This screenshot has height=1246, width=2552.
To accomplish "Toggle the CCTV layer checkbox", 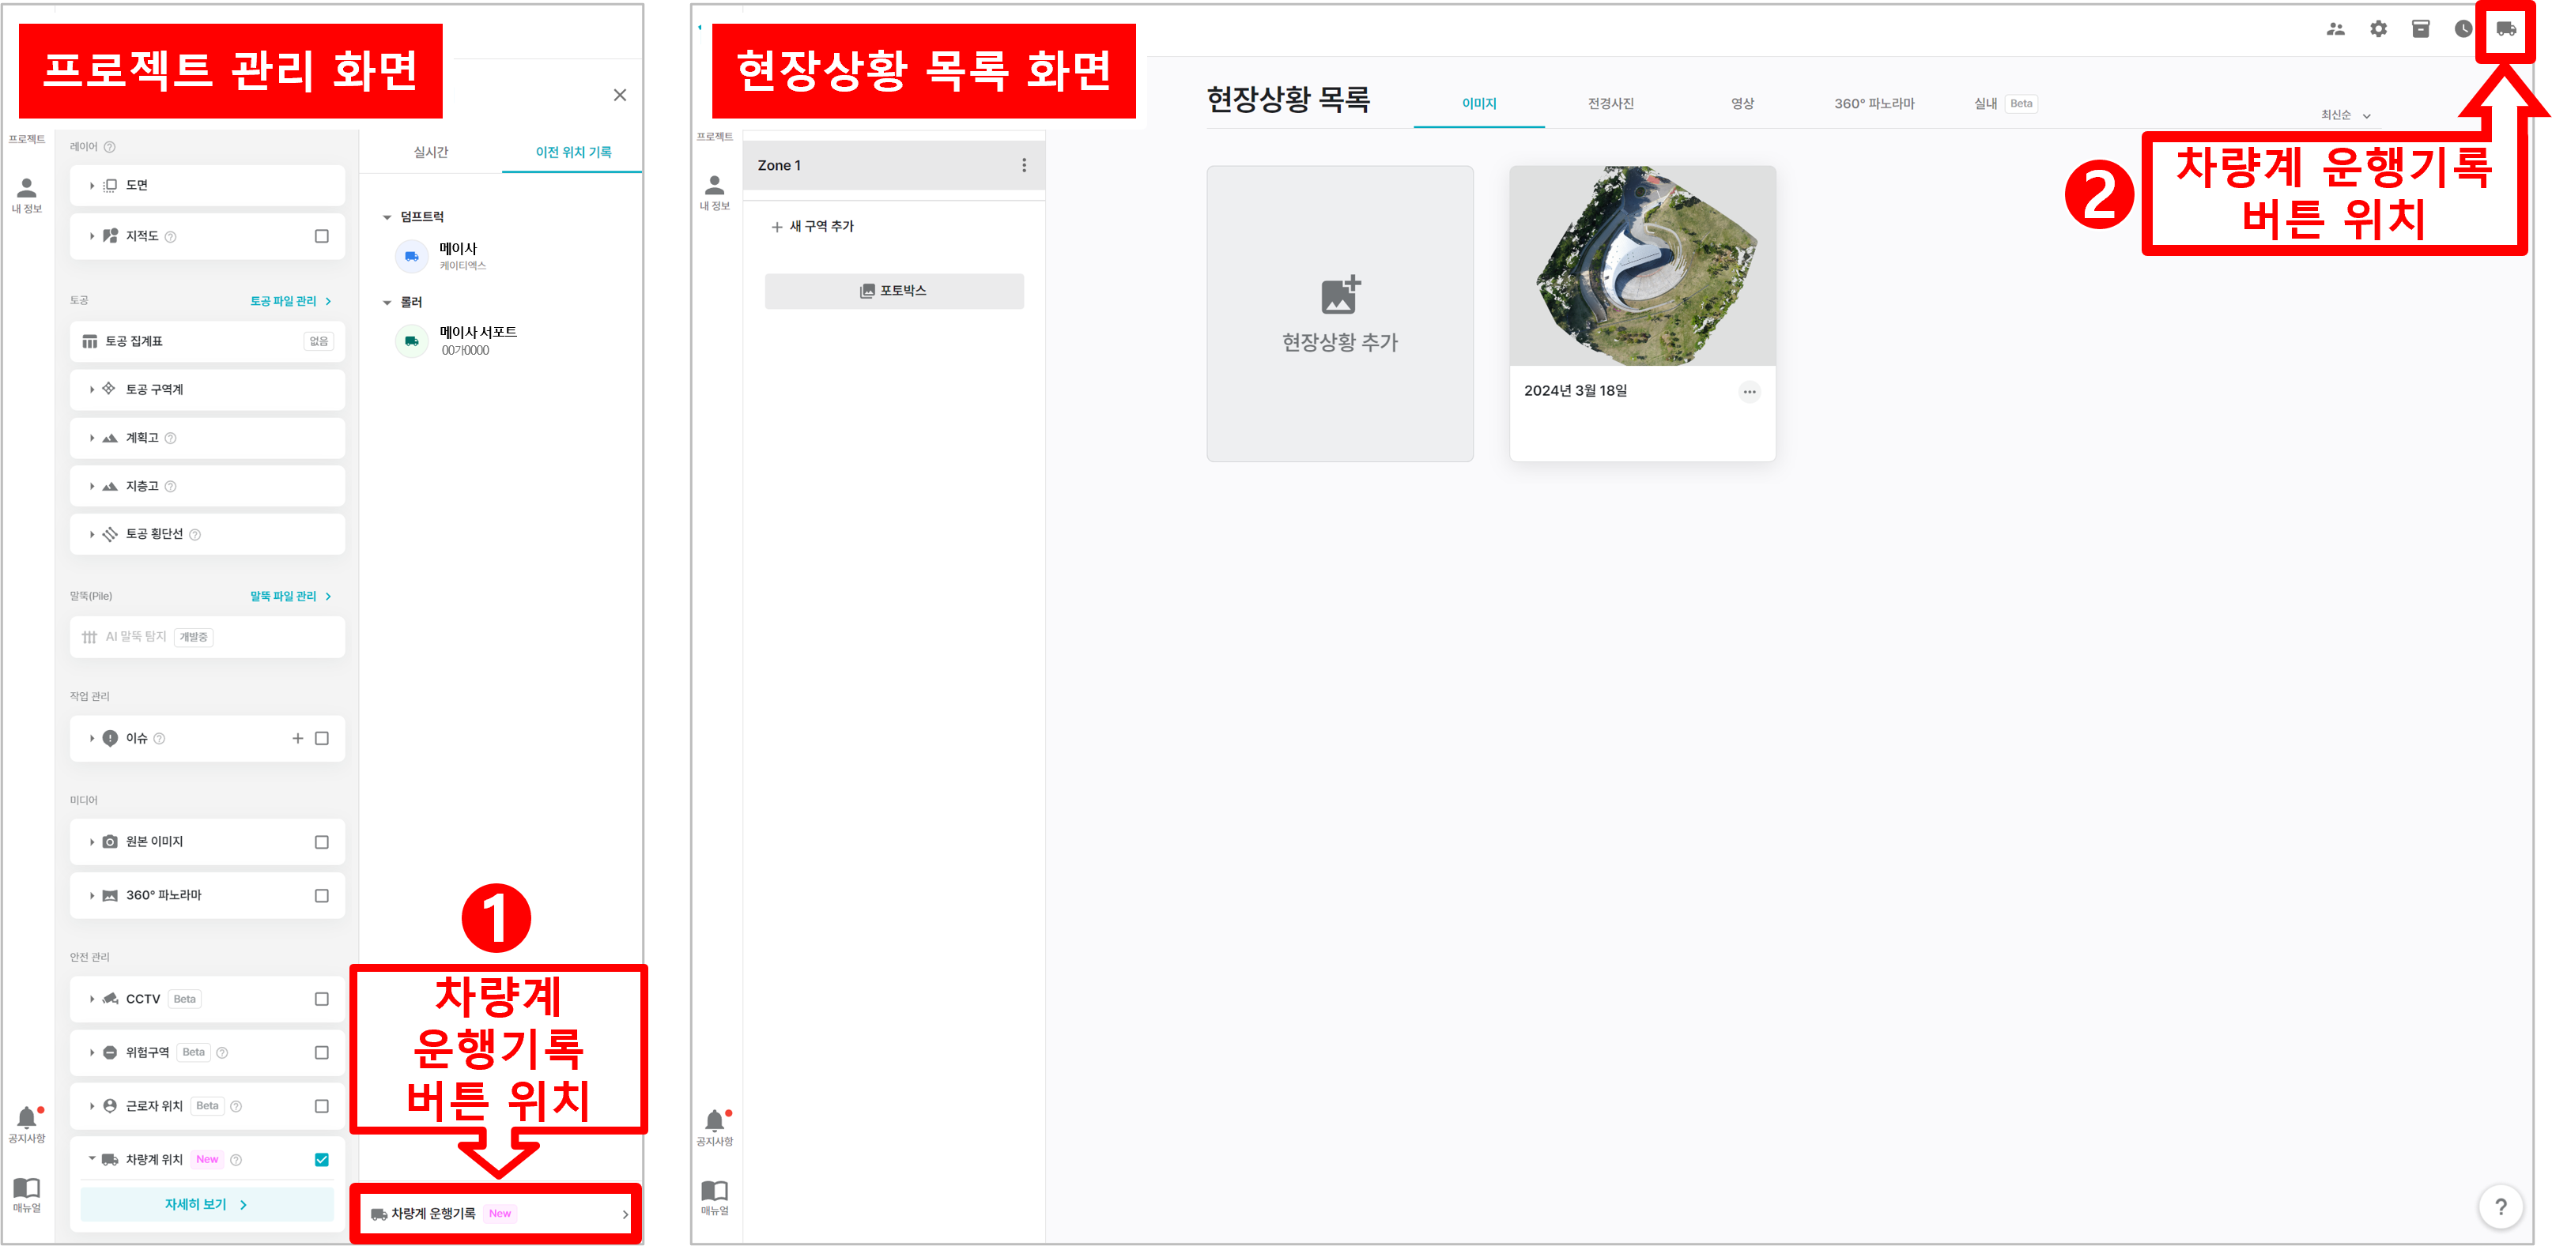I will [x=321, y=999].
